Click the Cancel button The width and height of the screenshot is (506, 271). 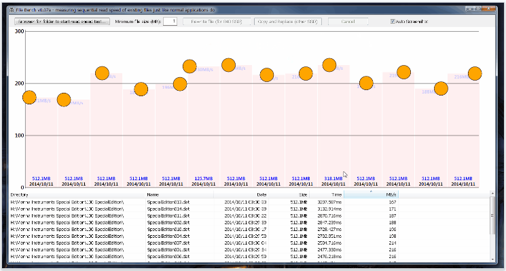coord(348,22)
